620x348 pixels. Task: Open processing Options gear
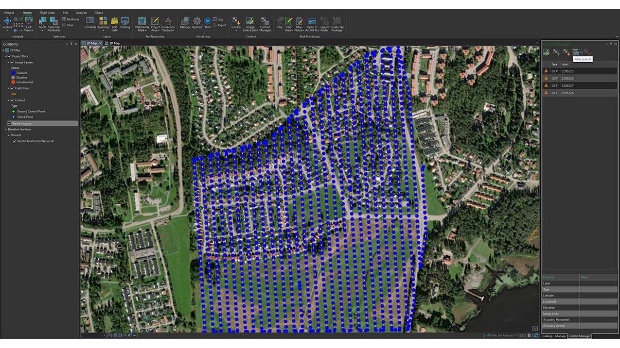(x=197, y=22)
